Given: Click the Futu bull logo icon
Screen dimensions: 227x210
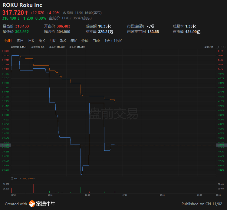Looking at the screenshot, I should [32, 204].
